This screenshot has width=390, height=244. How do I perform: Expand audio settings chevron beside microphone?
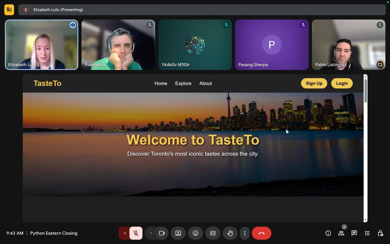pos(124,233)
